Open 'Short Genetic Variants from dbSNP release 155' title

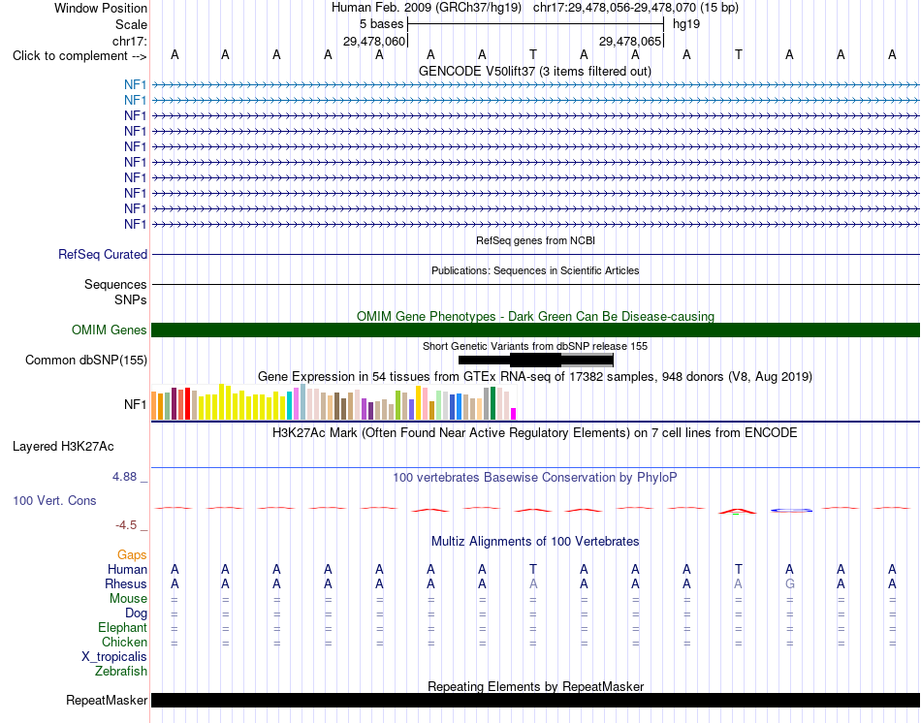535,346
